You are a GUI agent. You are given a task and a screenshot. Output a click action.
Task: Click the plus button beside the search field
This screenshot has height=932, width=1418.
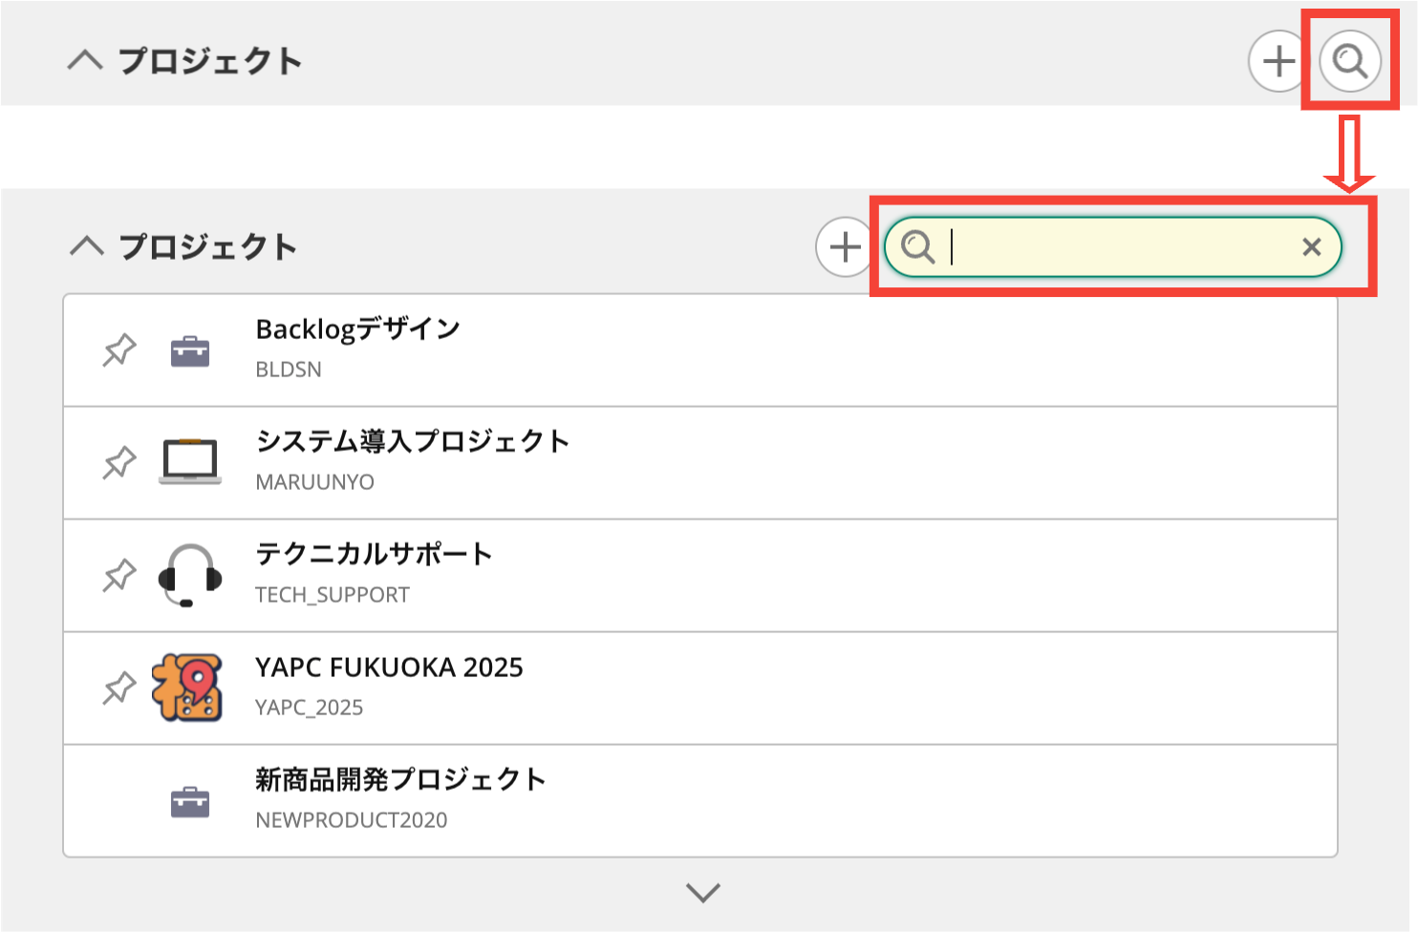pos(845,246)
